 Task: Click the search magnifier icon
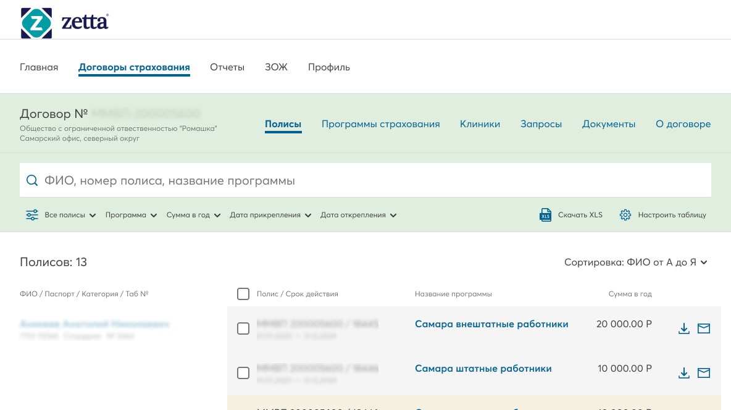[x=31, y=181]
